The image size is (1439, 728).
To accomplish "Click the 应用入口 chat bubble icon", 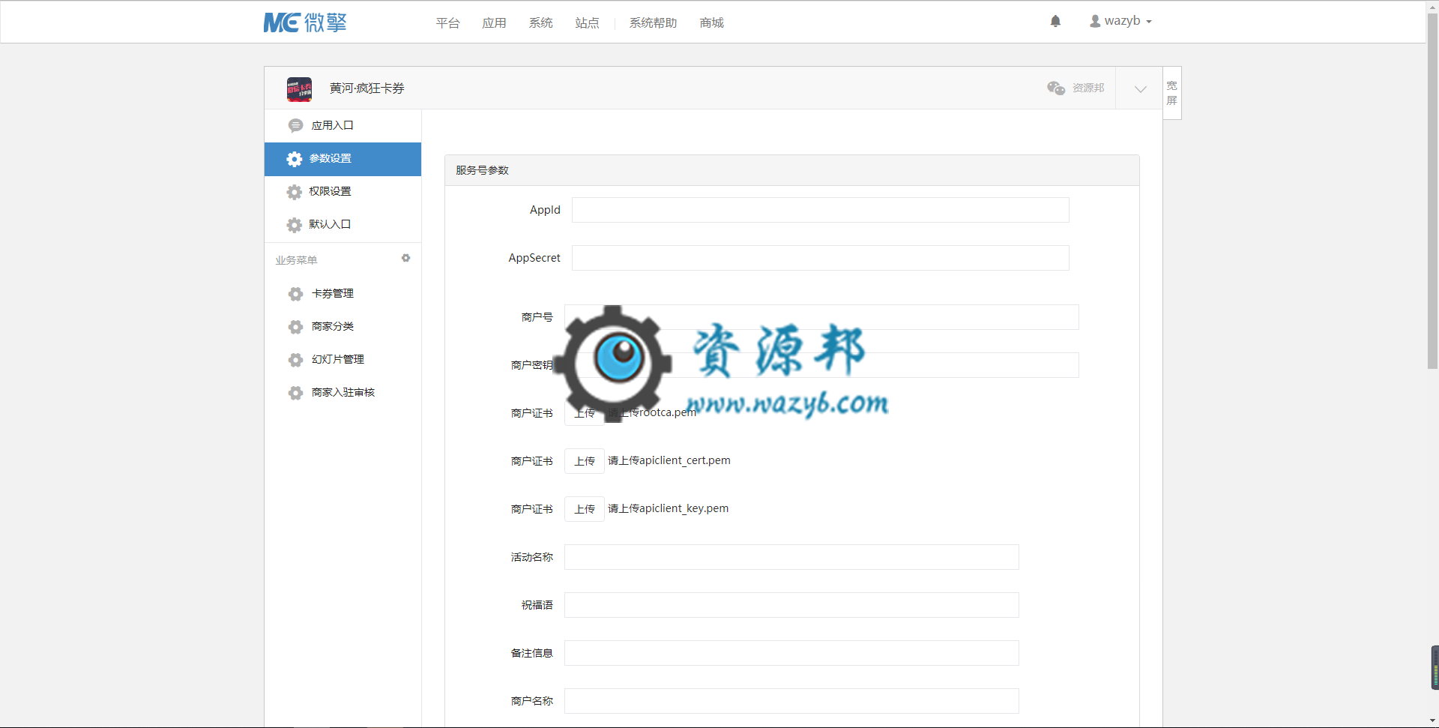I will (295, 126).
